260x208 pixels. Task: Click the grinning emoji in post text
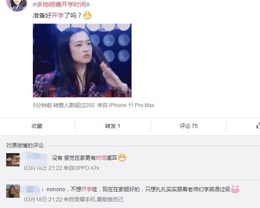click(87, 15)
